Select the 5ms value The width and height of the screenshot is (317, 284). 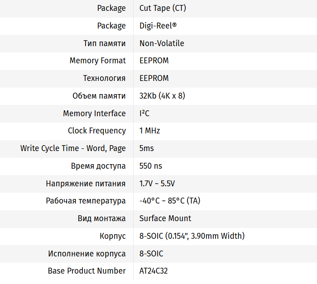tap(147, 148)
